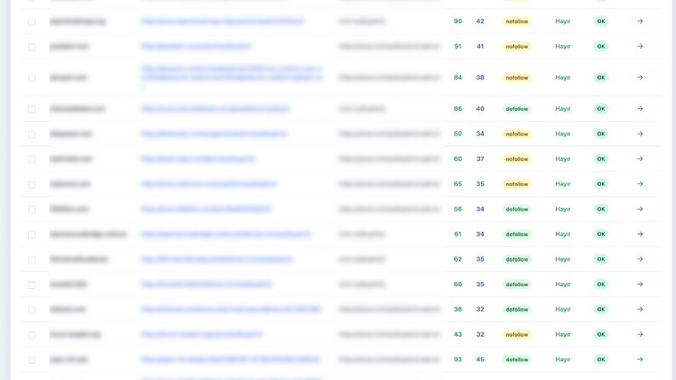Viewport: 676px width, 380px height.
Task: Click dofollow badge in row scoring 93 and 45
Action: tap(517, 360)
